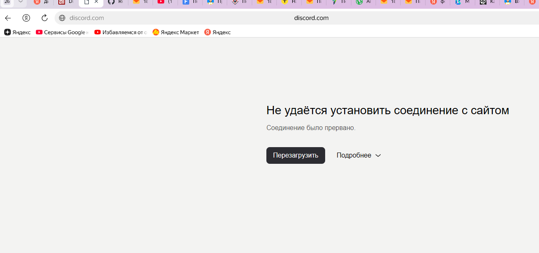Open the Yandex home button in toolbar
539x253 pixels.
point(26,18)
